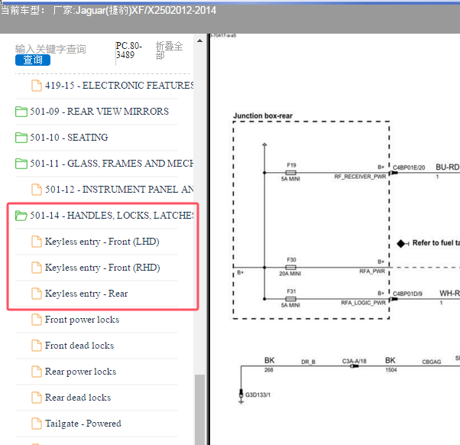Click Keyless entry Front (RHD) page icon

tap(37, 268)
